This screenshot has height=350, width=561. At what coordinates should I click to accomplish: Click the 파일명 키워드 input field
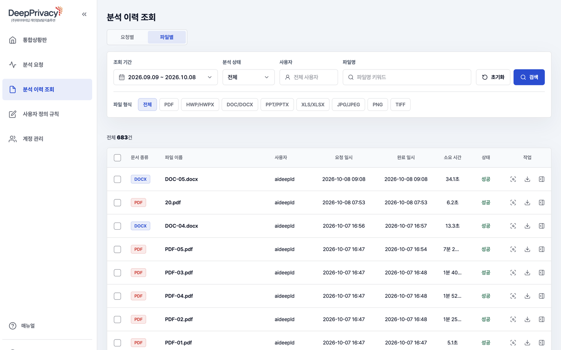coord(407,77)
